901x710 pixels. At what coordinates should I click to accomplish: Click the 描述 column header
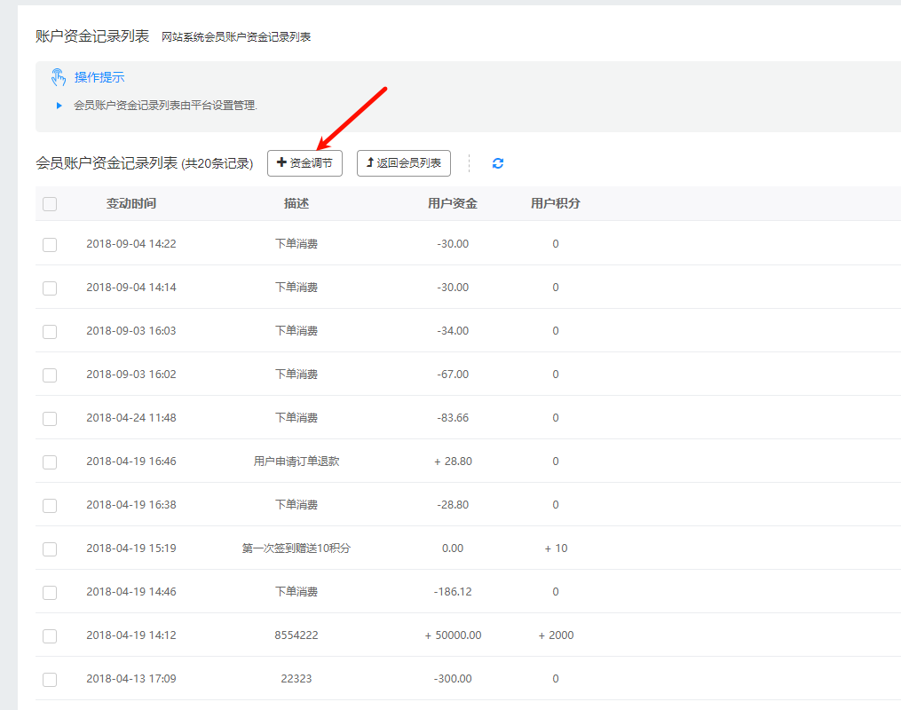pos(296,203)
